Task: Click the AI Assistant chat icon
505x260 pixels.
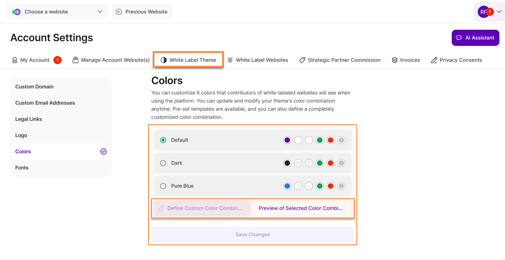Action: (x=459, y=38)
